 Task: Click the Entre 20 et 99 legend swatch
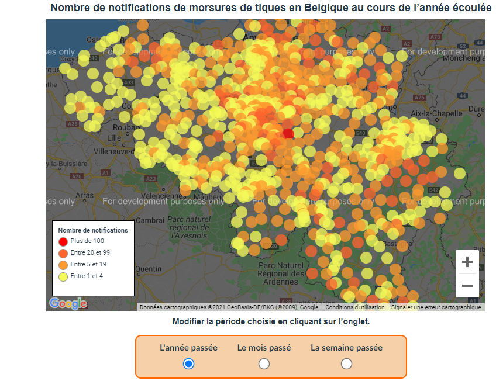click(x=63, y=253)
